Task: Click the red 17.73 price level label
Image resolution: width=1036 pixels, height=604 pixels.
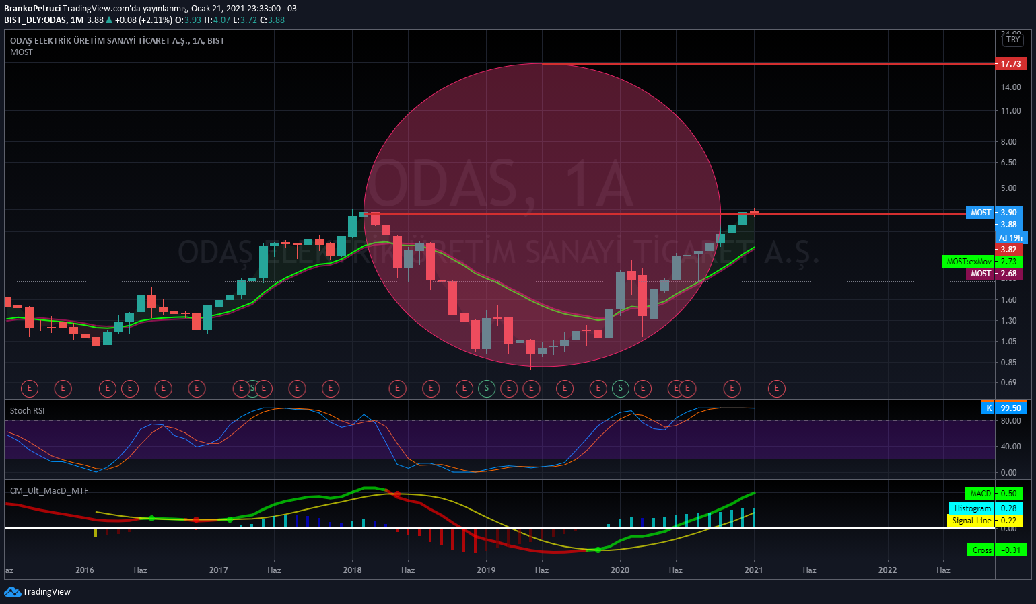Action: click(x=1010, y=64)
